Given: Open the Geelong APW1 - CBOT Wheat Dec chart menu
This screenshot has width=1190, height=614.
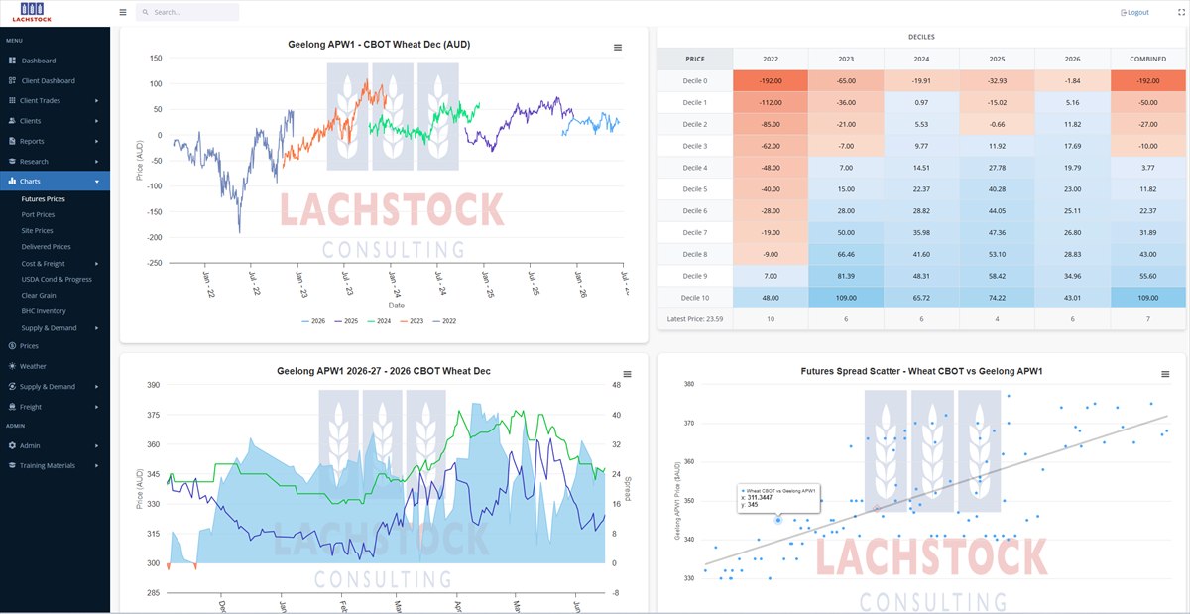Looking at the screenshot, I should click(618, 47).
